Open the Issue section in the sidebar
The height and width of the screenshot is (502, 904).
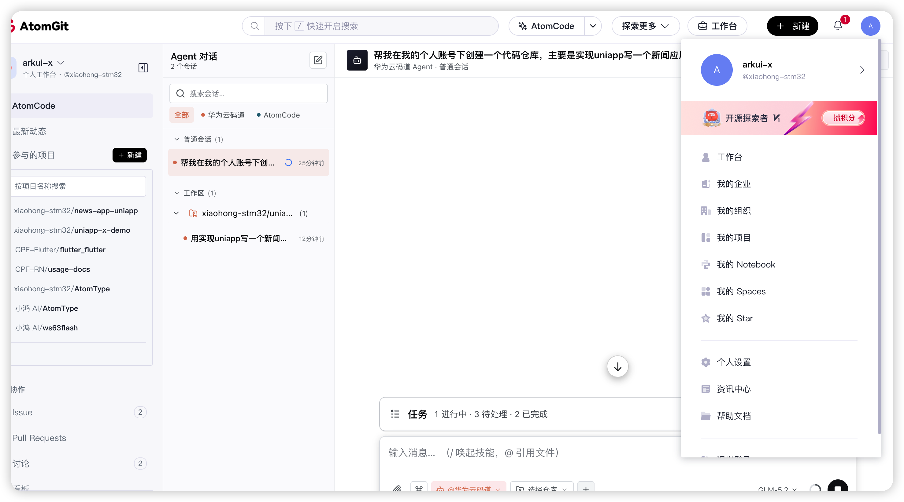point(79,412)
